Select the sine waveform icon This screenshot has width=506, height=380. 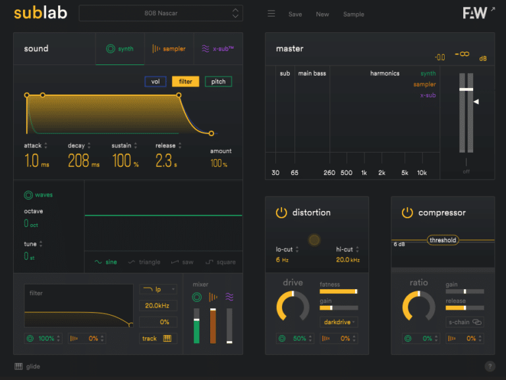pos(99,262)
